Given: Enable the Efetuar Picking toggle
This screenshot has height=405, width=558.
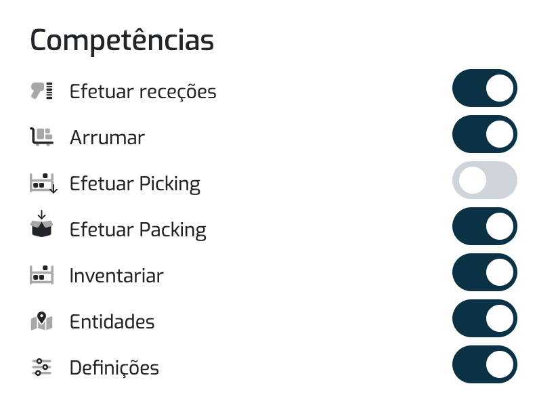Looking at the screenshot, I should click(485, 180).
